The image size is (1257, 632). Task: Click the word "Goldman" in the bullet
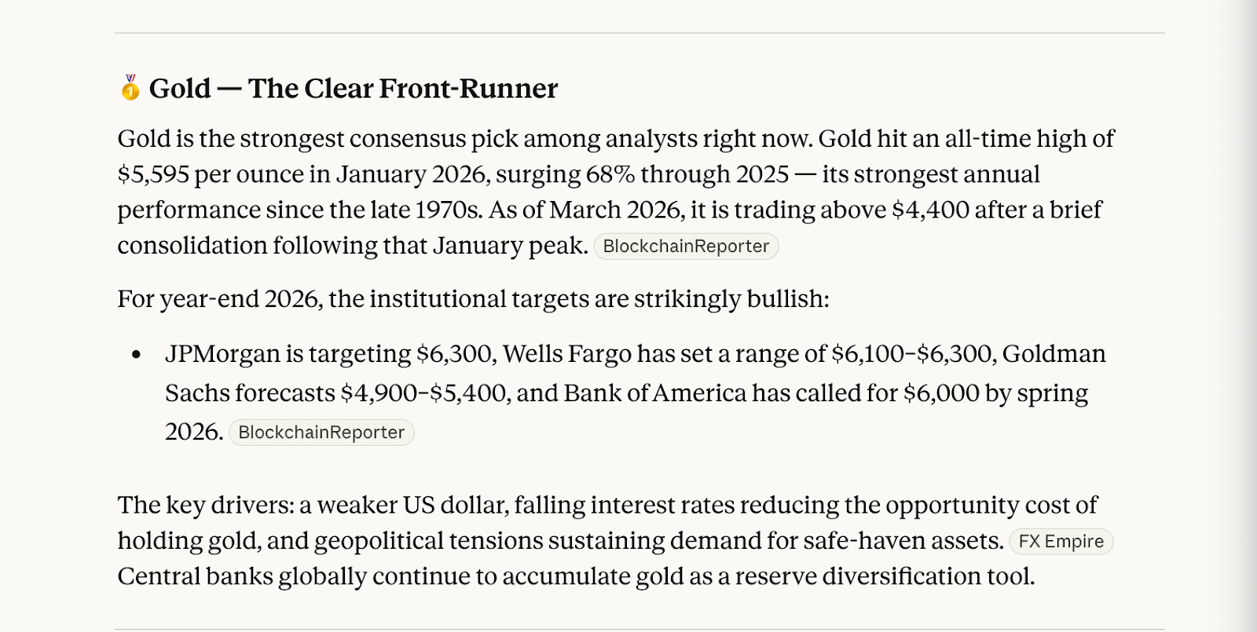click(1054, 354)
